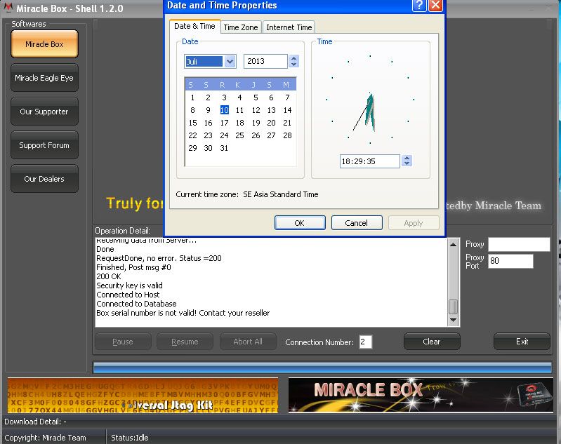Expand the month dropdown showing Juli

point(230,62)
